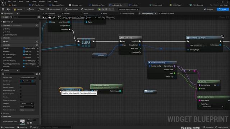Switch to the IA_Movement tab
Image resolution: width=230 pixels, height=129 pixels.
(156, 5)
